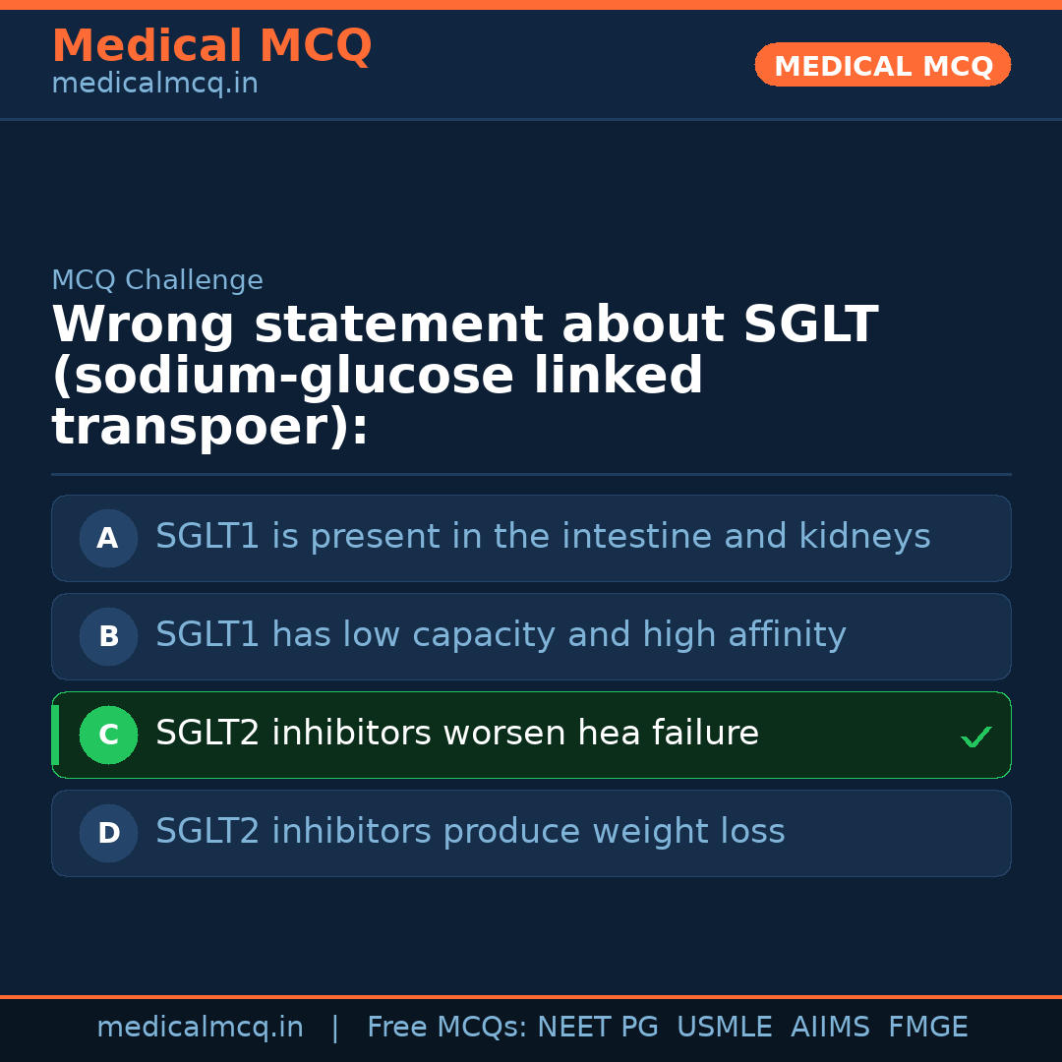Choose 'SGLT1 has low capacity and high affinity'
The width and height of the screenshot is (1062, 1062).
click(x=501, y=635)
